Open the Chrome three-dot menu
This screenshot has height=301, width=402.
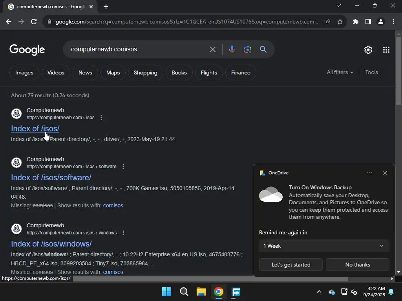(393, 22)
